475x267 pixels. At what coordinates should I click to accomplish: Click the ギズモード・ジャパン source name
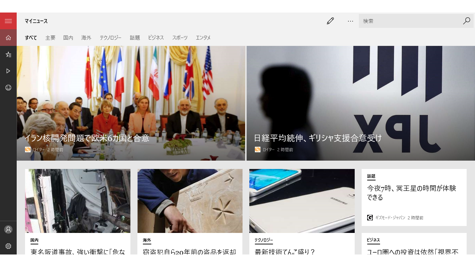(390, 218)
